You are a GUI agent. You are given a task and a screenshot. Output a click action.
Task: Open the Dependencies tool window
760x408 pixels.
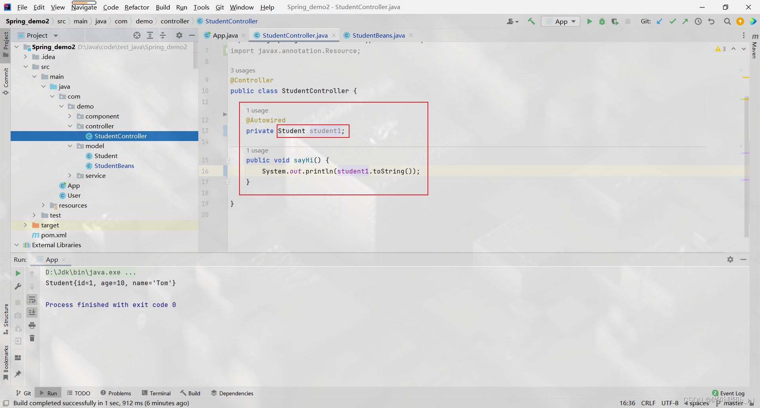coord(232,393)
